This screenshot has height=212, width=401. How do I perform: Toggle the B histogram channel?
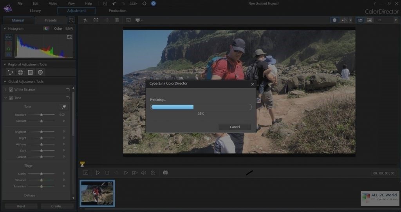9,55
